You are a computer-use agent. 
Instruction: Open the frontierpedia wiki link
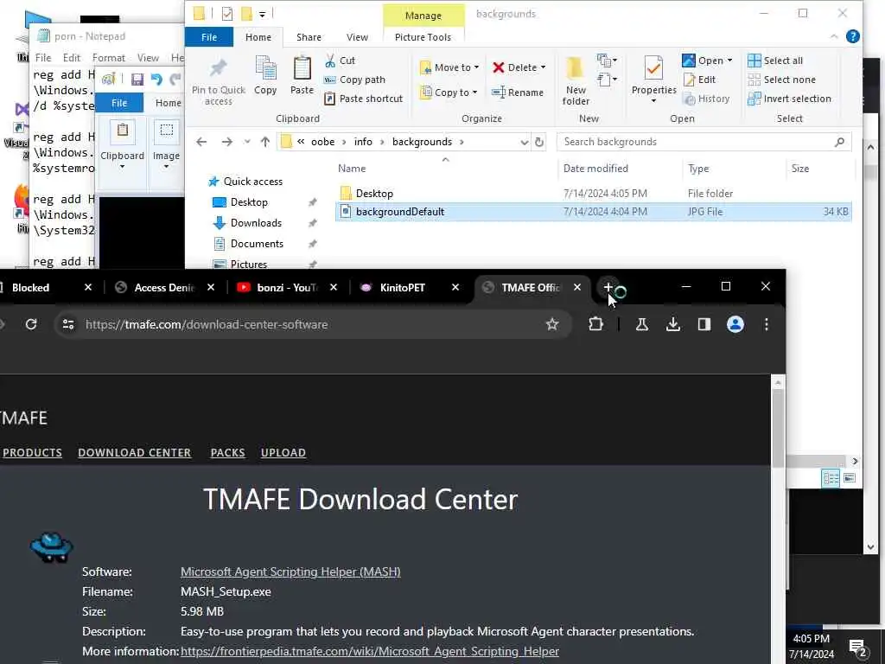[370, 652]
